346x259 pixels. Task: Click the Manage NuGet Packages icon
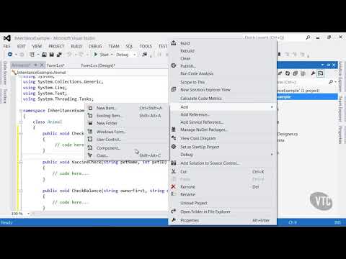click(174, 129)
